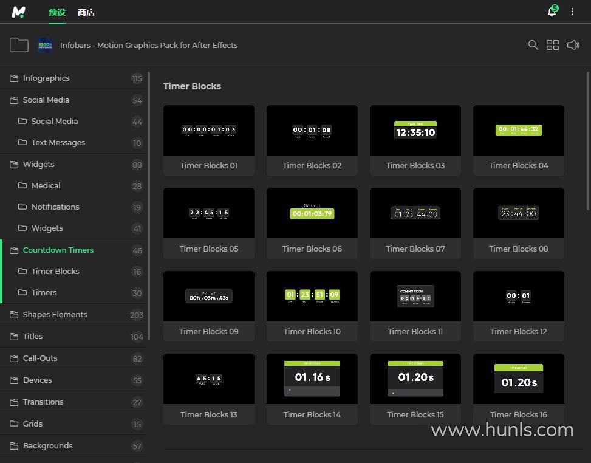Select the Timer Blocks 07 preset thumbnail
The height and width of the screenshot is (463, 591).
click(415, 213)
